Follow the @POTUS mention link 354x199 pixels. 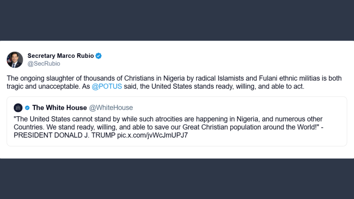pyautogui.click(x=106, y=86)
